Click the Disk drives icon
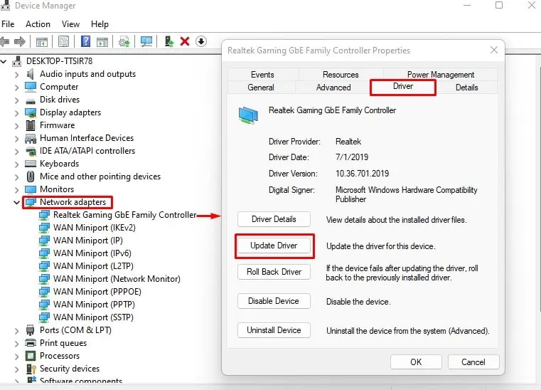 coord(31,101)
